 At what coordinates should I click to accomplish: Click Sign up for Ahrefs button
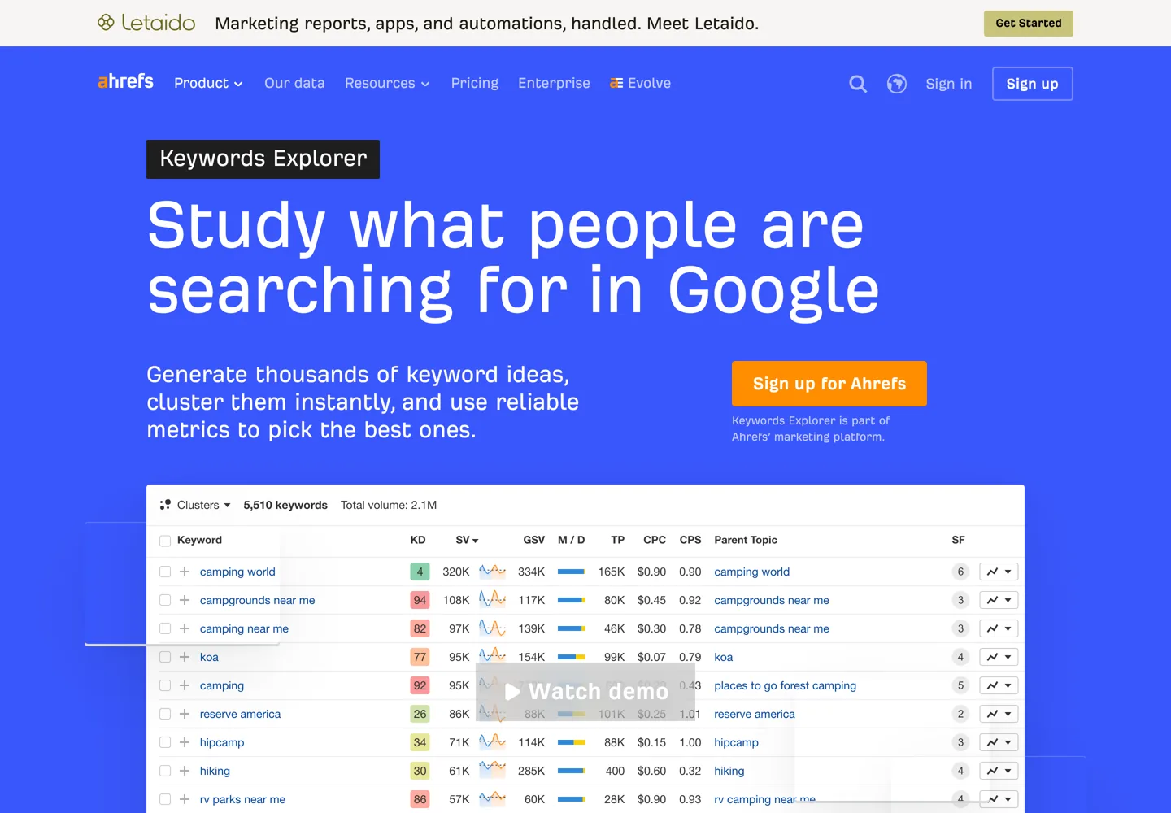829,384
